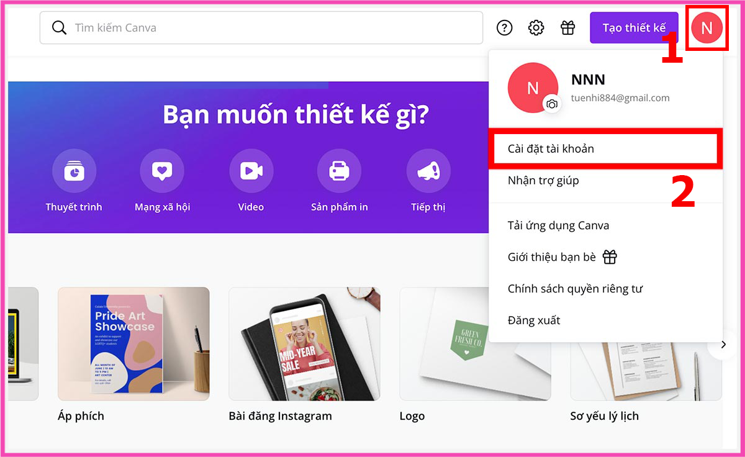The width and height of the screenshot is (745, 457).
Task: Open the Sơ yếu lý lịch thumbnail
Action: coord(646,344)
